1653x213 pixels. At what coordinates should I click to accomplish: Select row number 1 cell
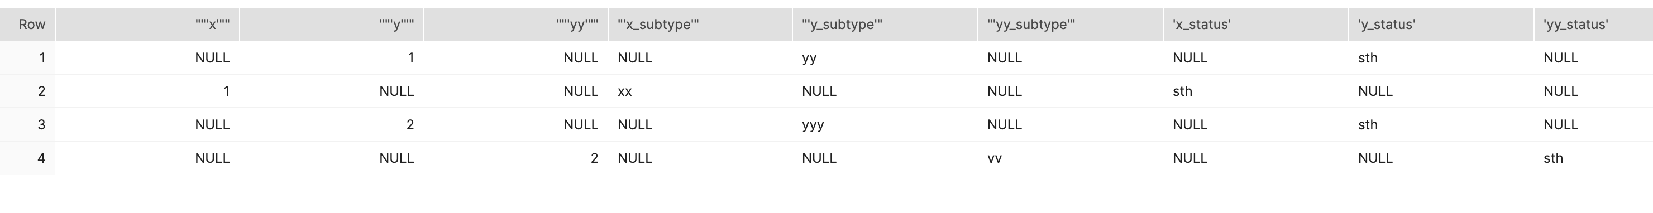point(27,58)
